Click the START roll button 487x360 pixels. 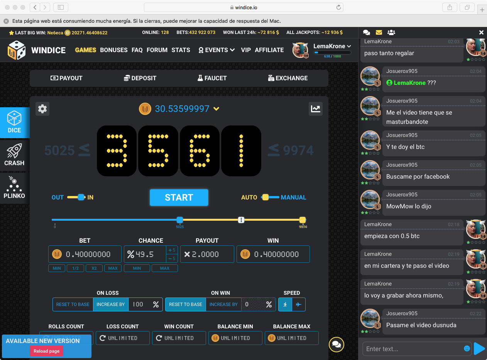179,198
